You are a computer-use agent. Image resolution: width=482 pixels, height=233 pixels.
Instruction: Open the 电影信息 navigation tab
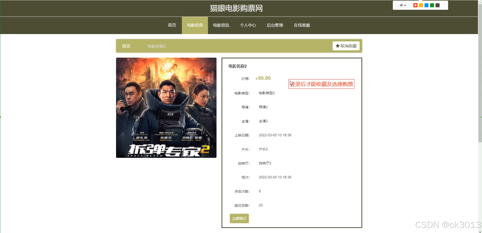coord(195,25)
